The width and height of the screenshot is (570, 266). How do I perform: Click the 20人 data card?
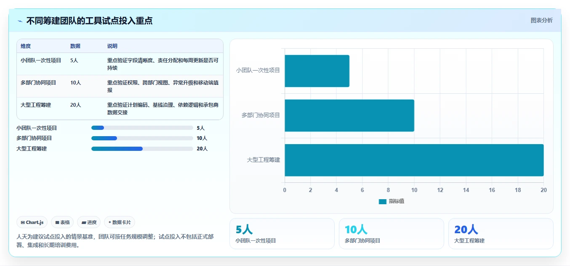501,234
